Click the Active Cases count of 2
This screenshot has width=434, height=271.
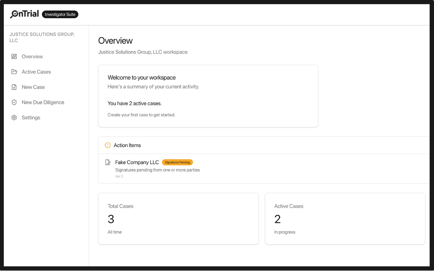(278, 219)
